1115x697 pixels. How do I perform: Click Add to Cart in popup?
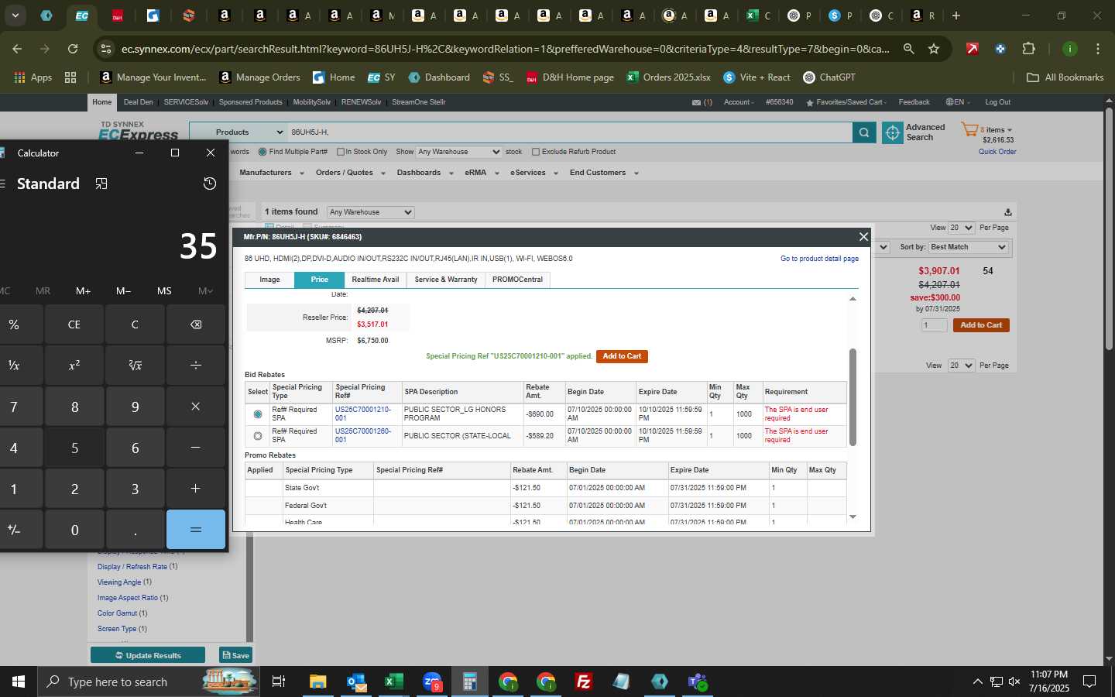622,356
